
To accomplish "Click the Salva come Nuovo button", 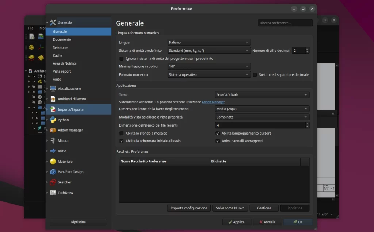I will (x=230, y=208).
